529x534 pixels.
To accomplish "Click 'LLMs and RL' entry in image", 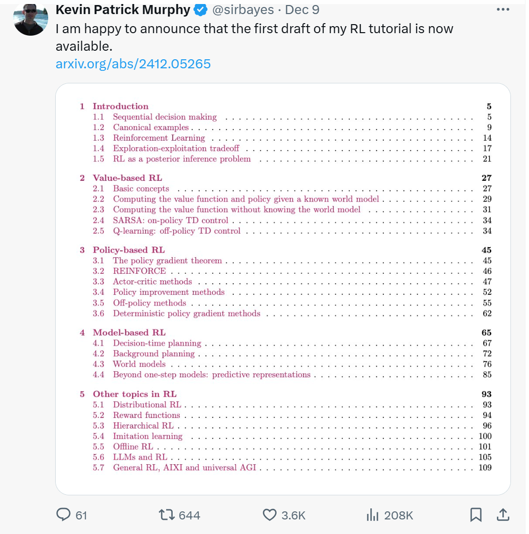I will coord(140,457).
